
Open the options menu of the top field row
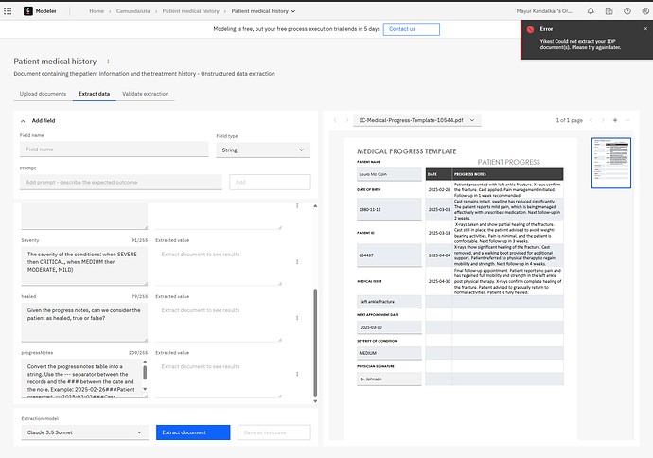pos(297,205)
